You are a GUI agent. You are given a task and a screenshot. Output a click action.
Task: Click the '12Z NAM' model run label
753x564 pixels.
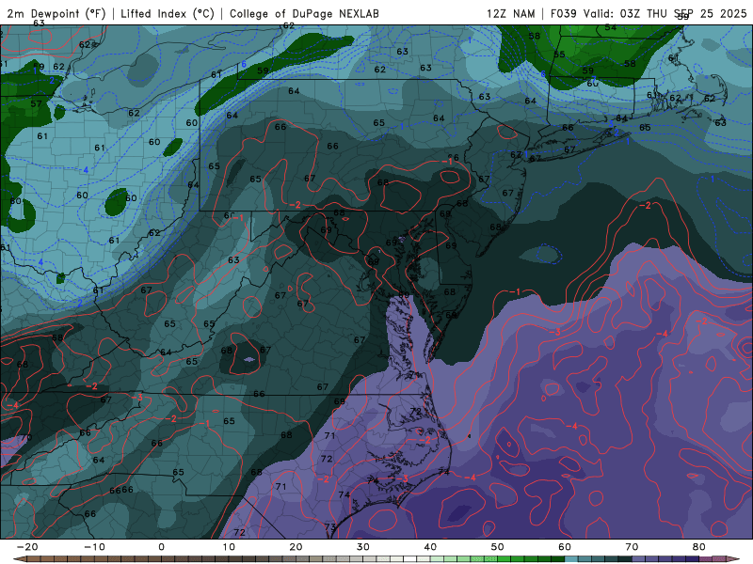(x=510, y=13)
